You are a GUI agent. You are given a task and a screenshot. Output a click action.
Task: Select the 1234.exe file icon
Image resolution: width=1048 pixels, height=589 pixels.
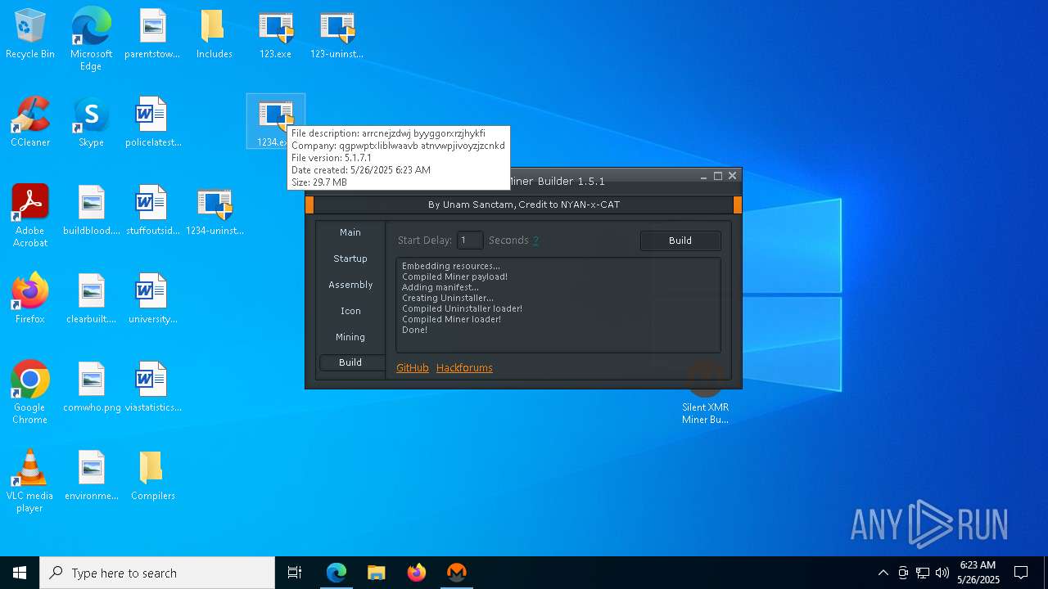pos(275,121)
